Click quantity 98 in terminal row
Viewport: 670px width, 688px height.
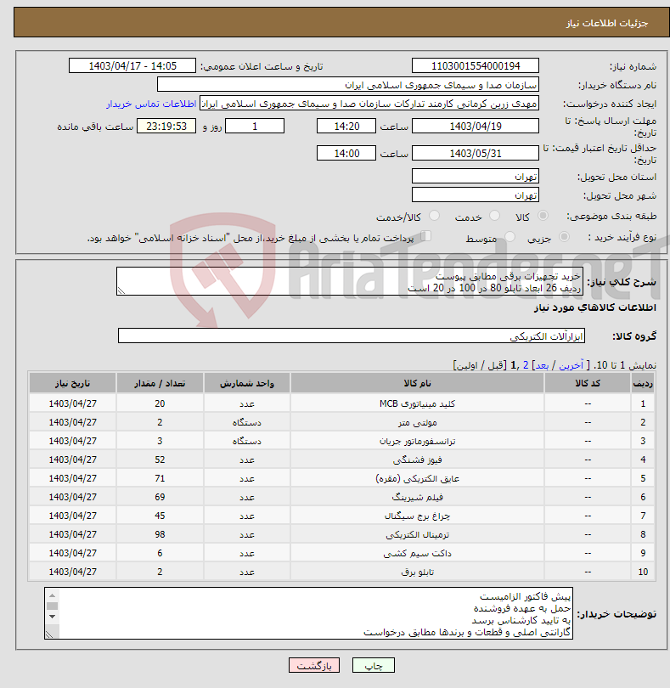[160, 534]
